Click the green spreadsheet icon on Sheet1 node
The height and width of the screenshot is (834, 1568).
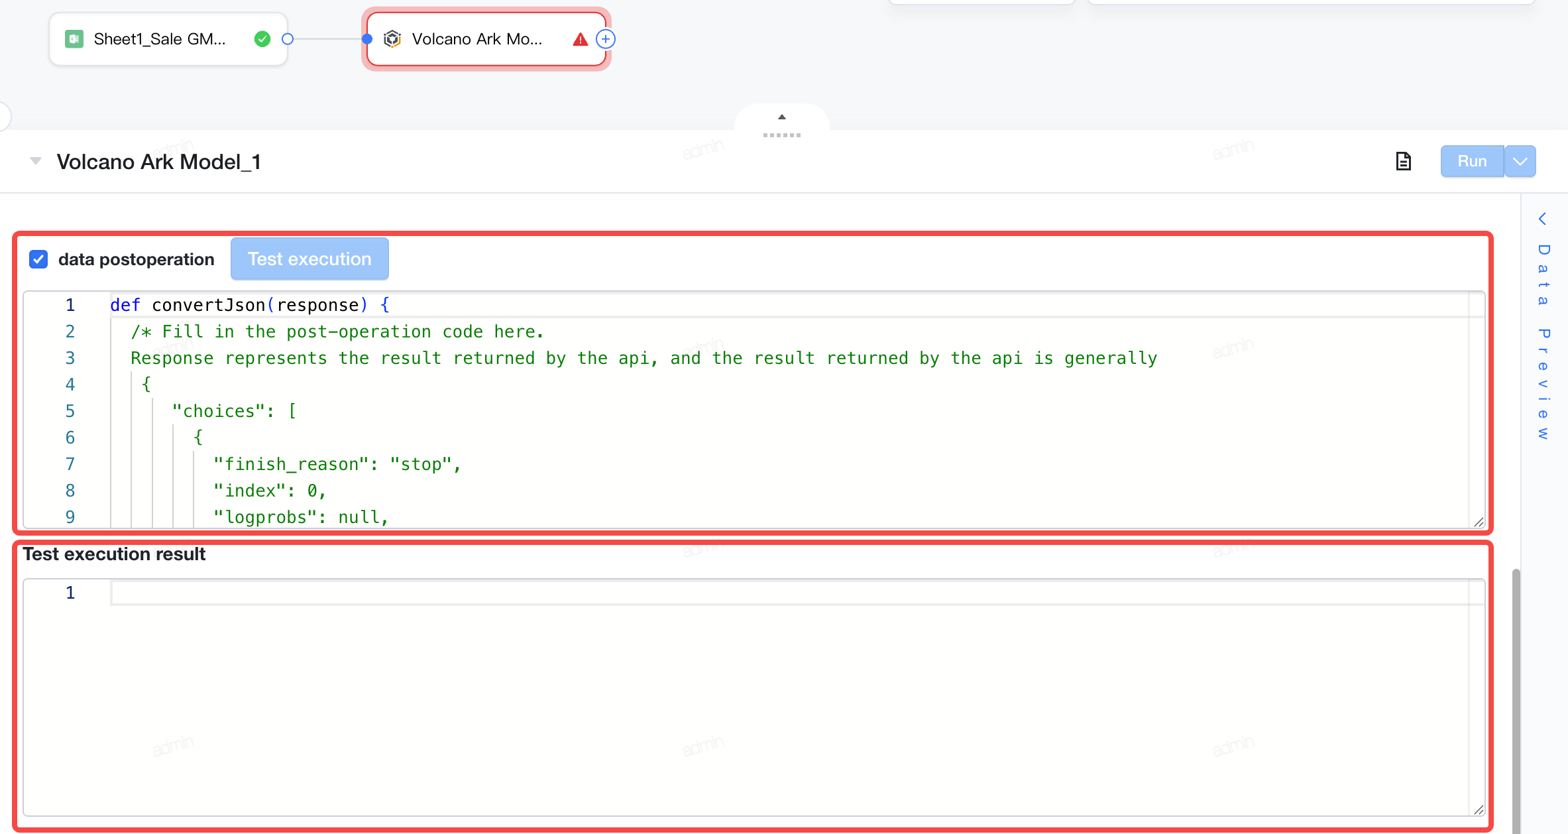(x=74, y=39)
